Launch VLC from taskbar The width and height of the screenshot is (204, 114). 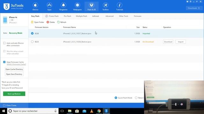click(x=91, y=111)
